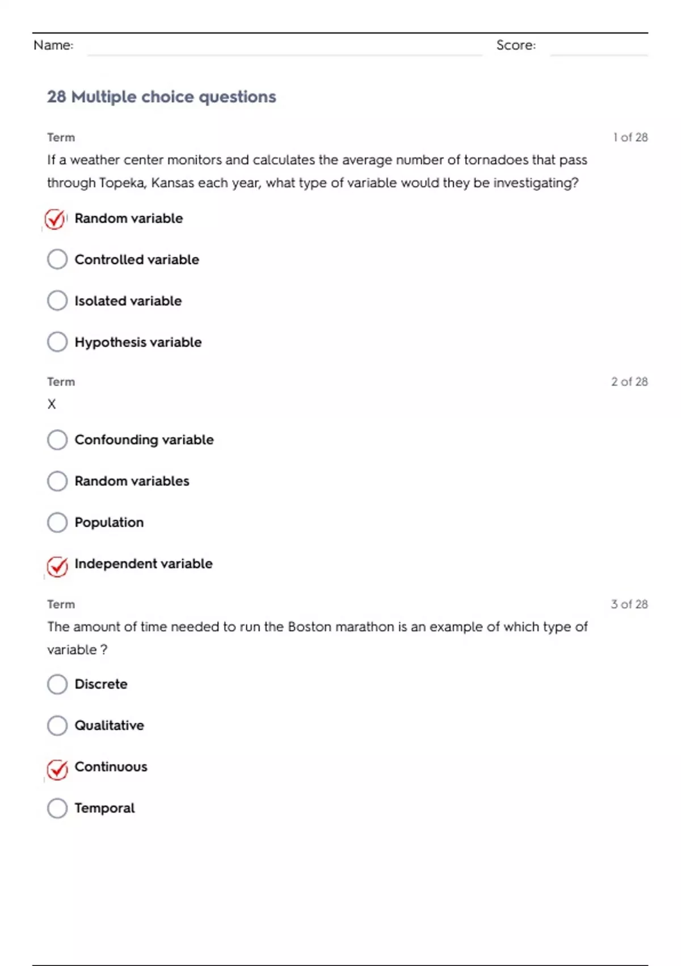Click the 1 of 28 counter
The width and height of the screenshot is (681, 966).
tap(630, 138)
